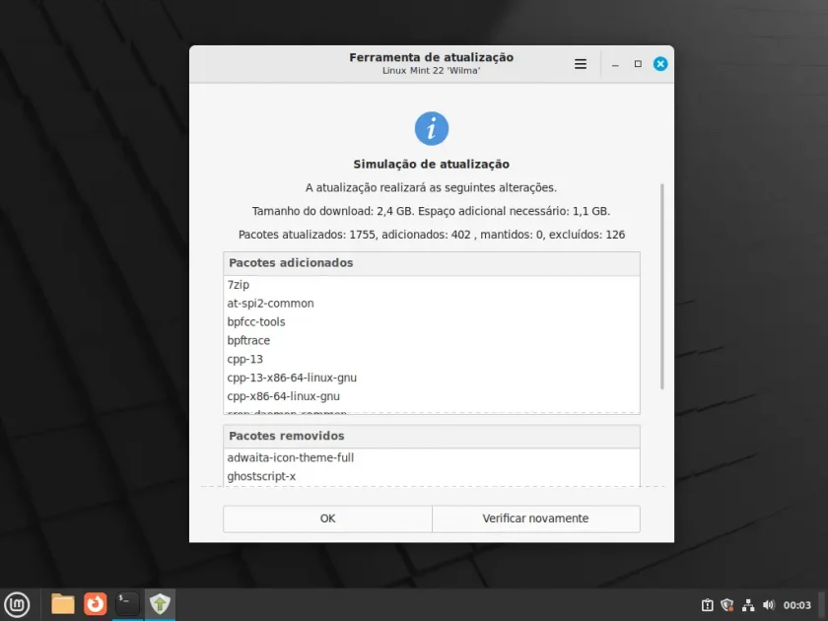Viewport: 828px width, 621px height.
Task: Open the Linux Mint start menu
Action: pyautogui.click(x=18, y=604)
